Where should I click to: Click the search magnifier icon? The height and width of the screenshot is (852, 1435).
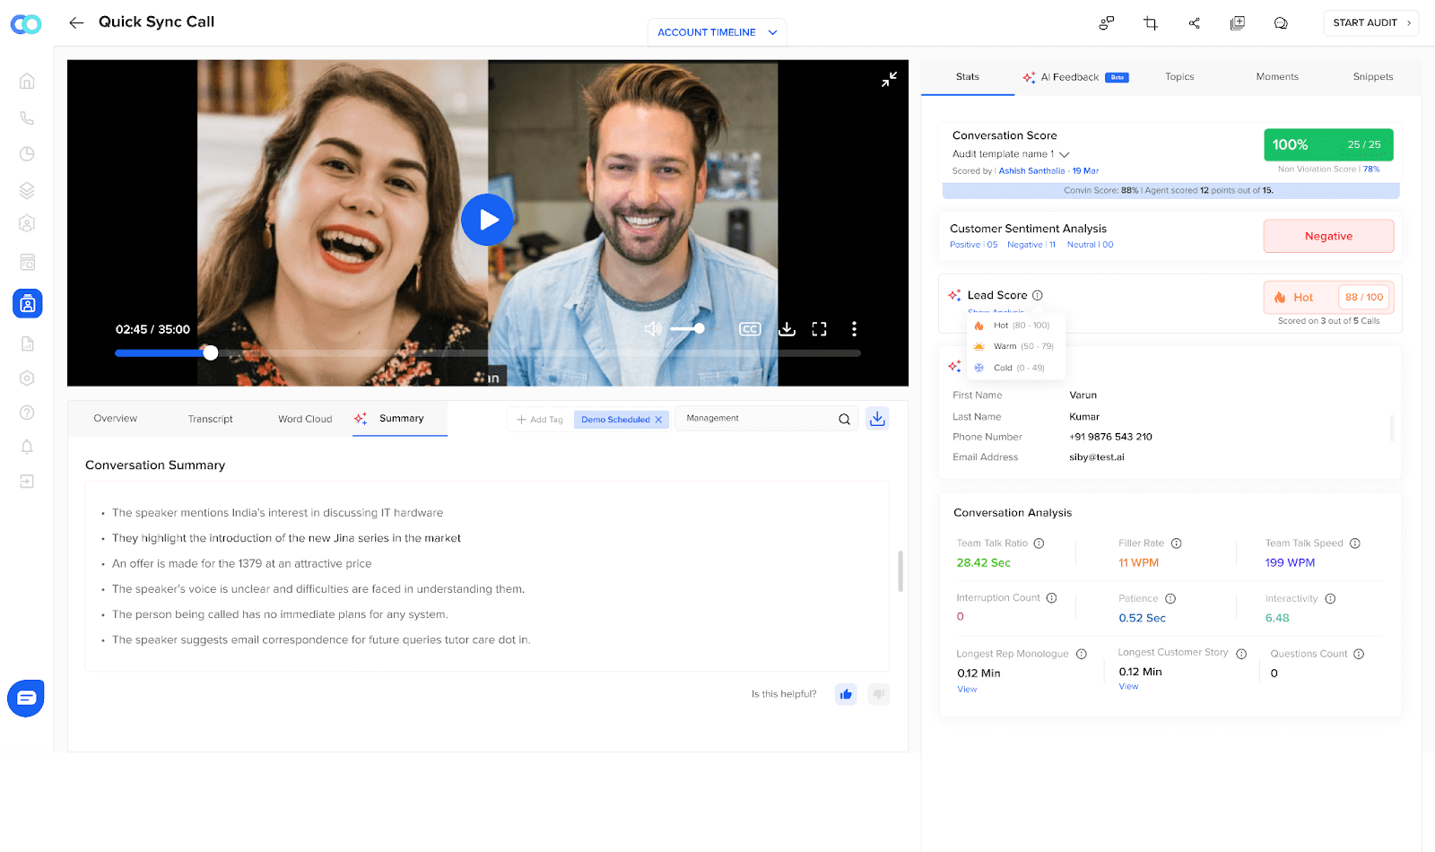844,419
